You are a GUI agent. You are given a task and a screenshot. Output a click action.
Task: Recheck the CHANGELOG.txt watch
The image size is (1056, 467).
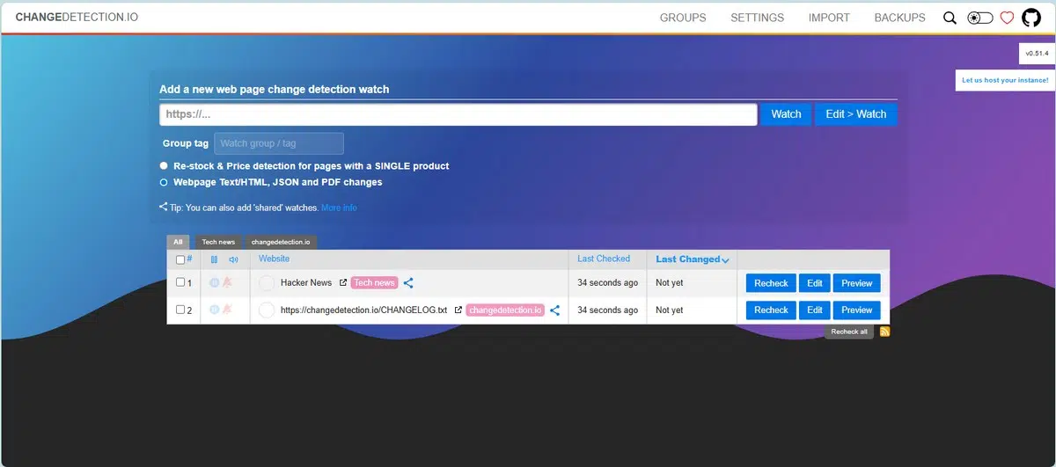[771, 310]
